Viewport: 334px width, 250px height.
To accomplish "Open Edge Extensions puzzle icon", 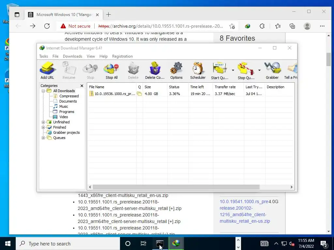I will [262, 26].
